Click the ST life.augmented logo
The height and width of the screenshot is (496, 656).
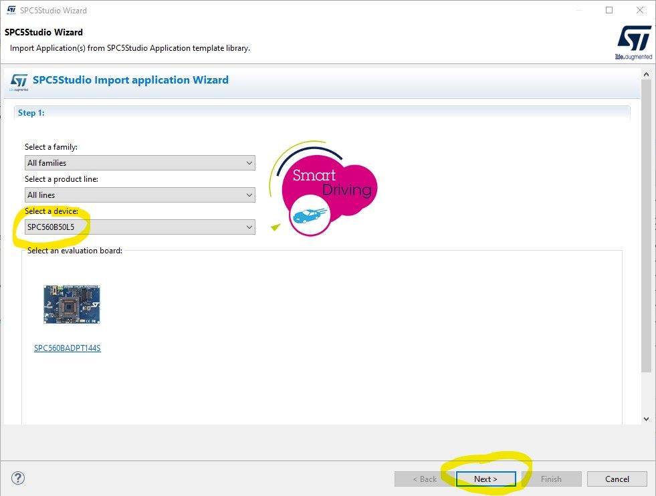click(634, 42)
